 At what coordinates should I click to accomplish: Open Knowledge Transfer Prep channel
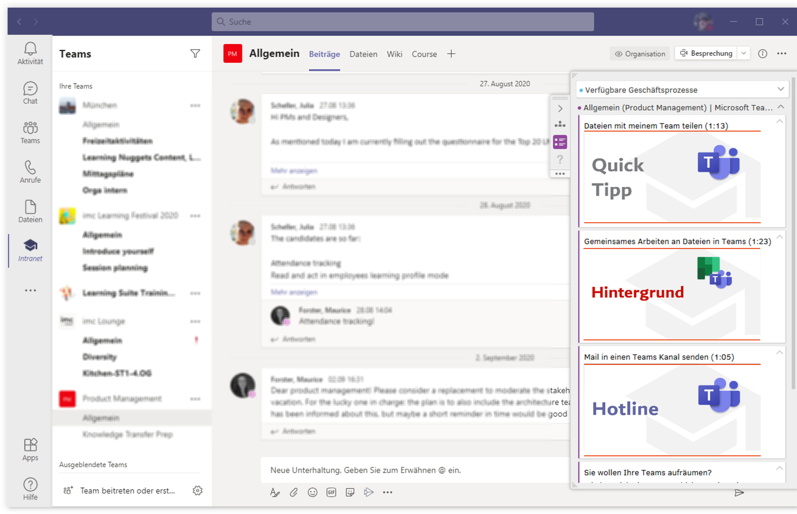pyautogui.click(x=128, y=434)
